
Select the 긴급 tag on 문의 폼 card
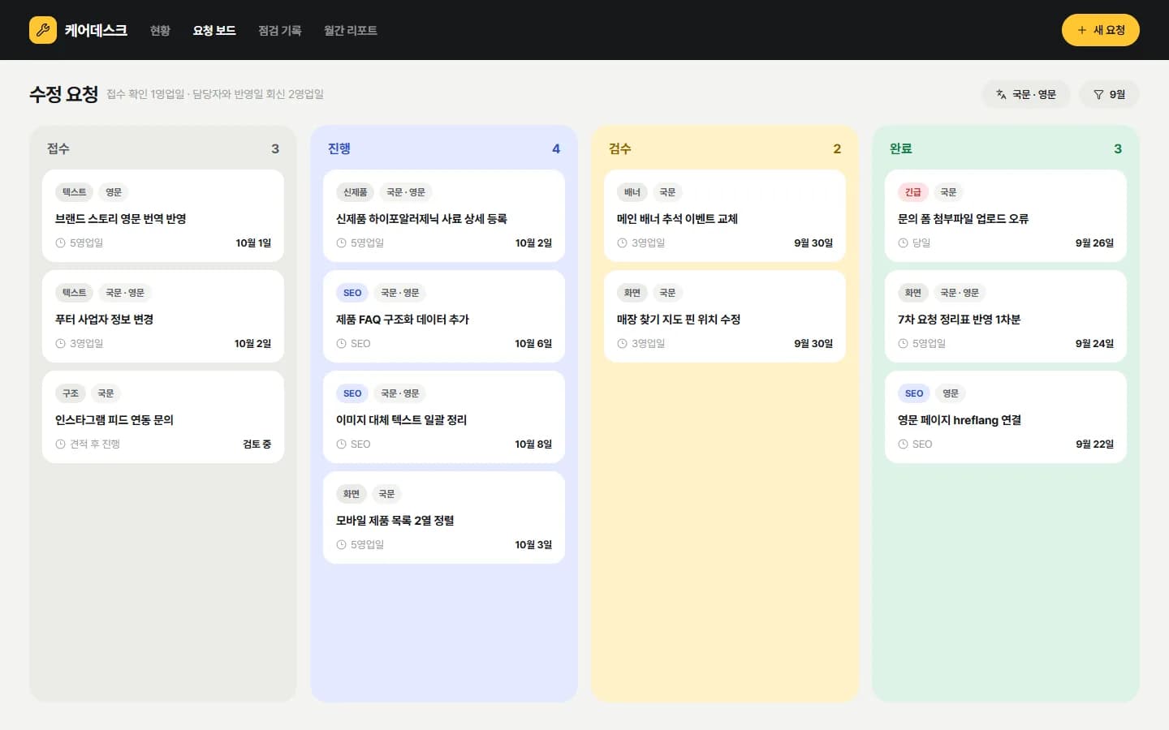click(913, 192)
